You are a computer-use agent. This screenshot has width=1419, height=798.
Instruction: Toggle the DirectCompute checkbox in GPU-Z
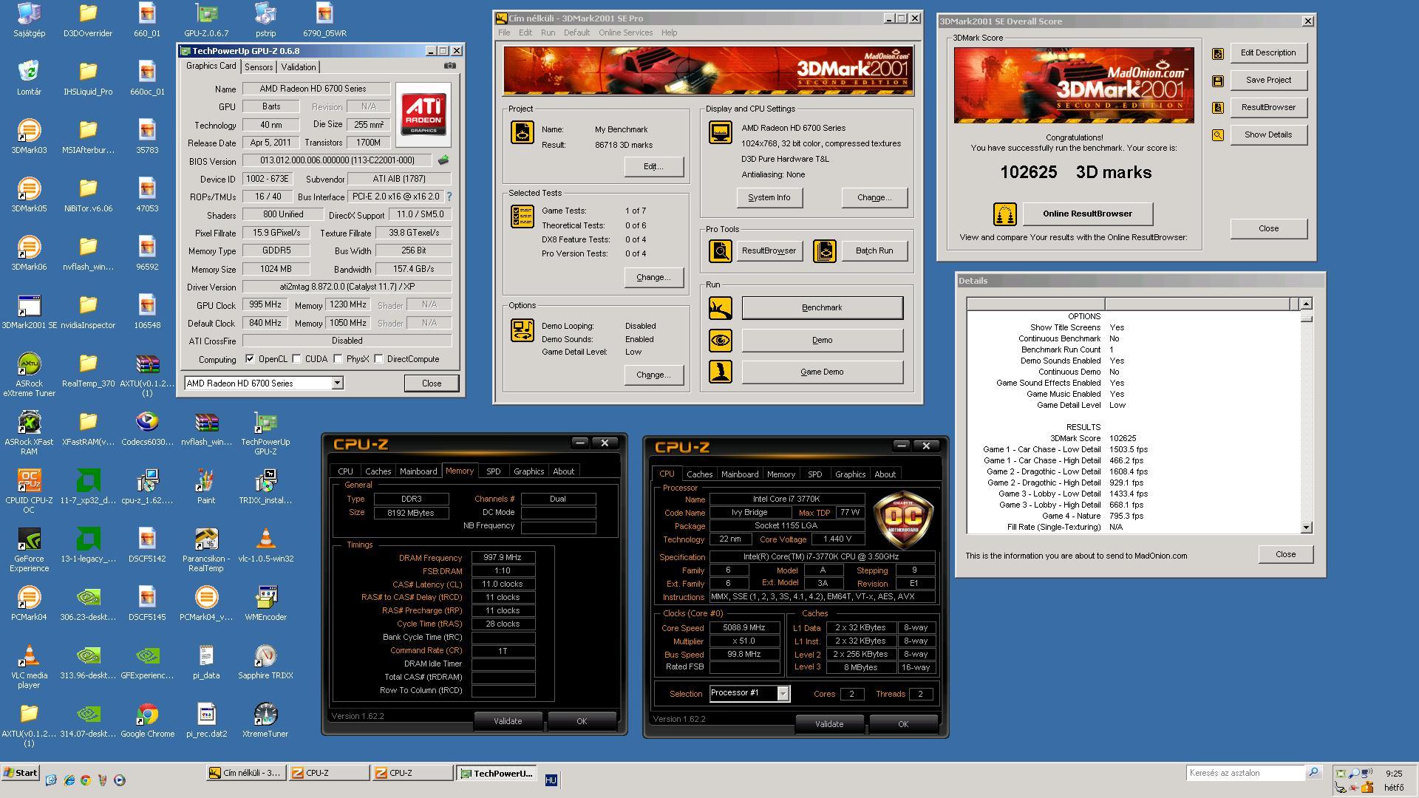(378, 359)
